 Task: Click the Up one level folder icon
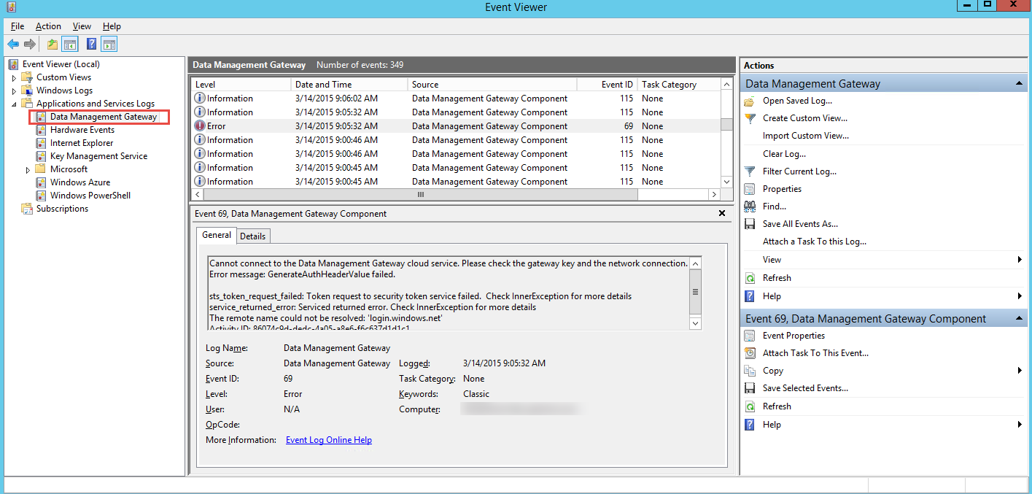[53, 45]
